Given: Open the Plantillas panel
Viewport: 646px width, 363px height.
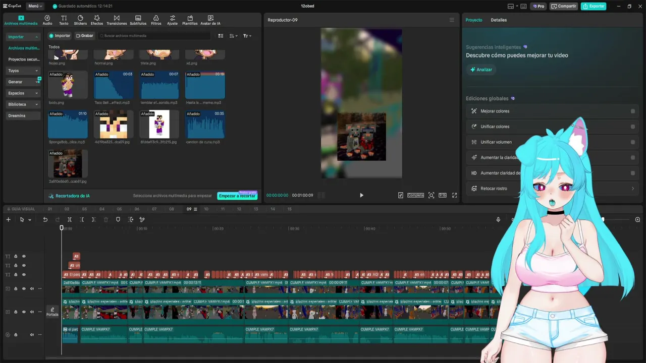Looking at the screenshot, I should [190, 20].
